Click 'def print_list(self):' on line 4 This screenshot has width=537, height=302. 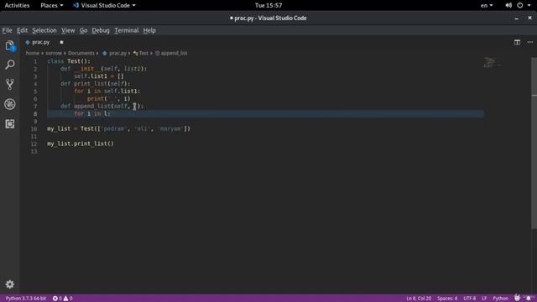tap(96, 84)
